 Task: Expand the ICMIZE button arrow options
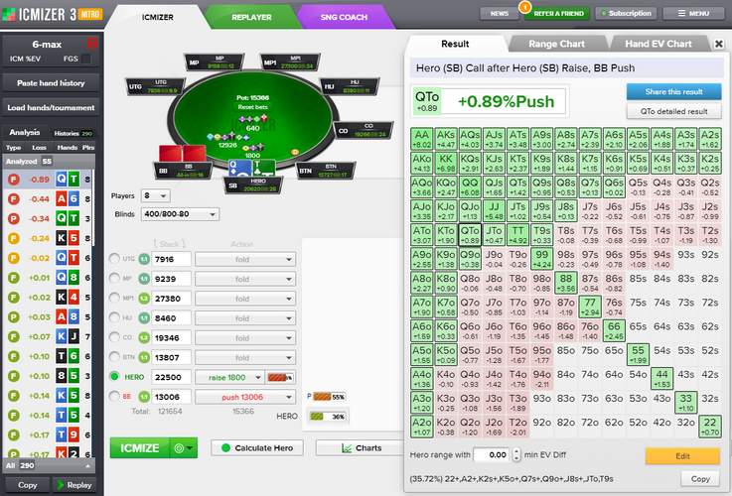pos(190,448)
